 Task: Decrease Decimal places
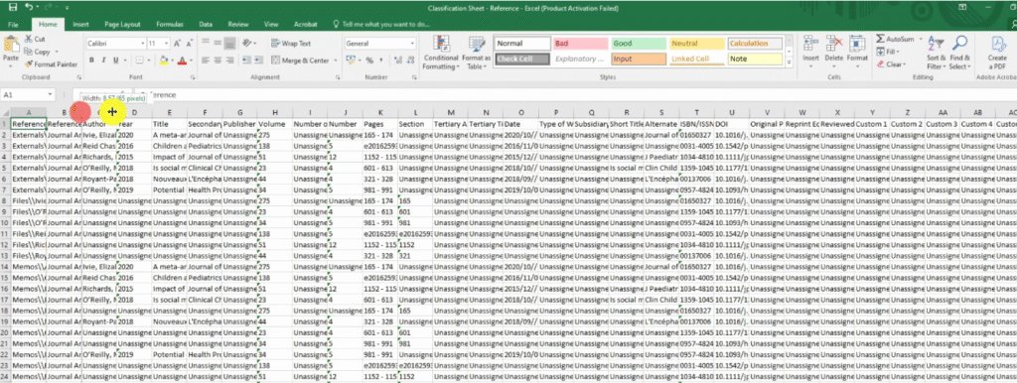click(409, 61)
